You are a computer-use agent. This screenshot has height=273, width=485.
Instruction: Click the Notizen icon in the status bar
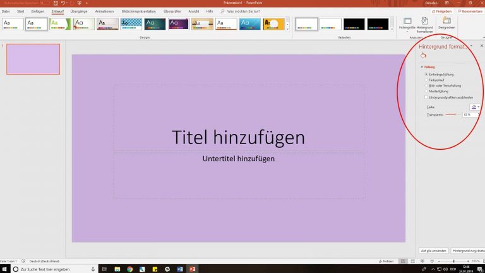click(388, 261)
